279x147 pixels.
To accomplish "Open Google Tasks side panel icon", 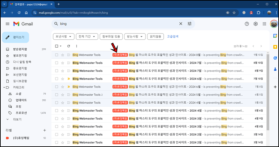I will point(275,58).
